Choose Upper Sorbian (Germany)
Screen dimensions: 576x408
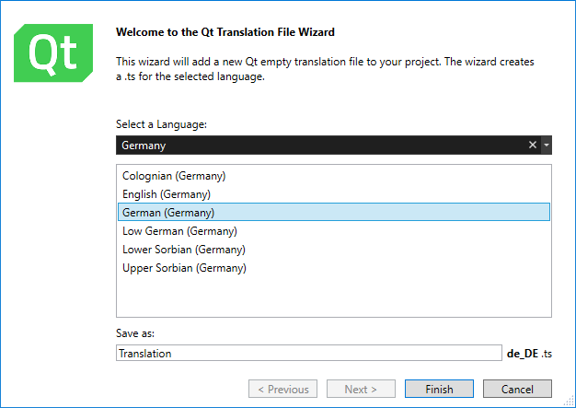[184, 268]
